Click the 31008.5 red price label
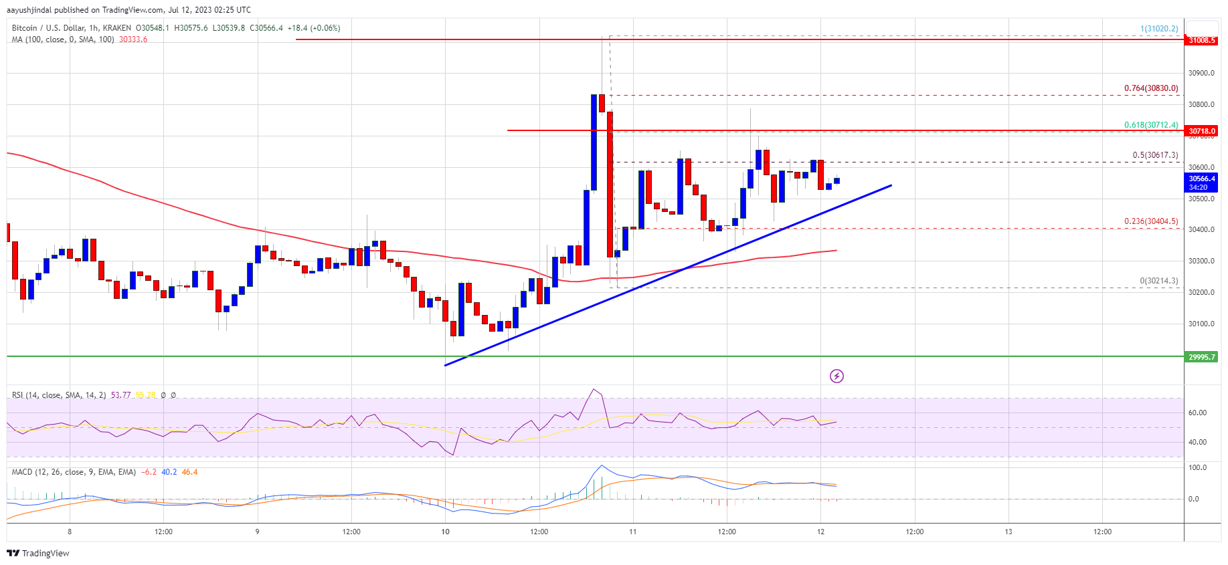The height and width of the screenshot is (565, 1228). point(1201,40)
